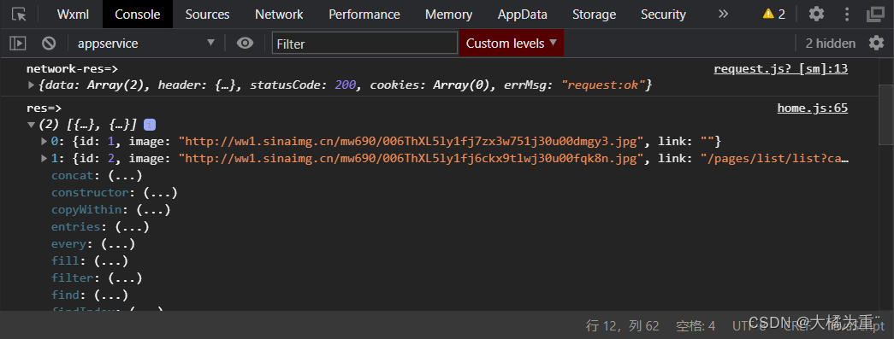Click the 空格: 4 indentation status
The width and height of the screenshot is (894, 339).
tap(695, 326)
